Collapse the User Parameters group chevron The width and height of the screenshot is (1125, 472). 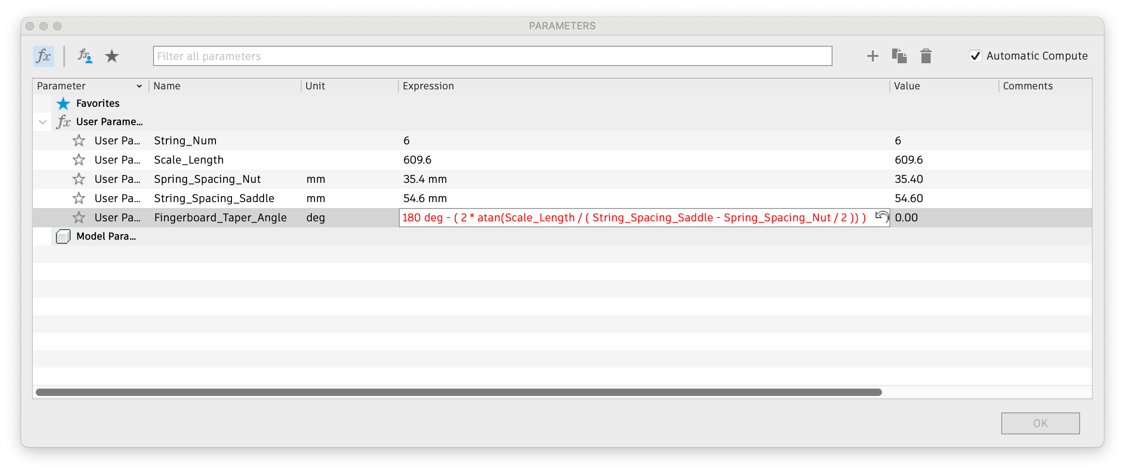pyautogui.click(x=43, y=122)
